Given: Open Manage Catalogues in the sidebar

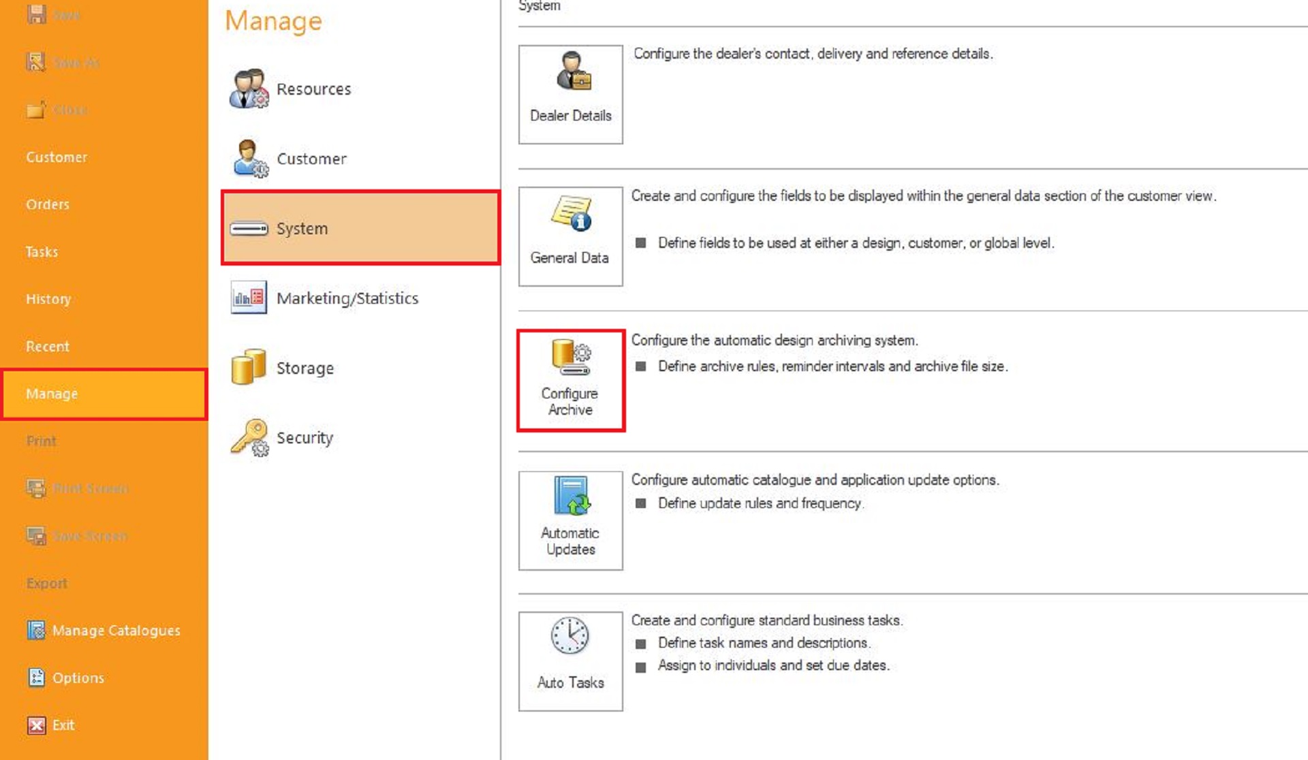Looking at the screenshot, I should click(104, 631).
